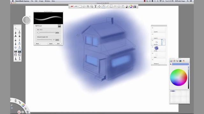Select the Rectangle shape tool

[x=111, y=6]
